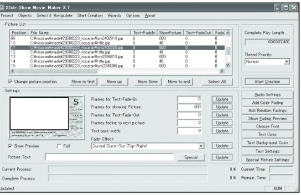The image size is (301, 195).
Task: Click the Choose Font button
Action: (x=268, y=127)
